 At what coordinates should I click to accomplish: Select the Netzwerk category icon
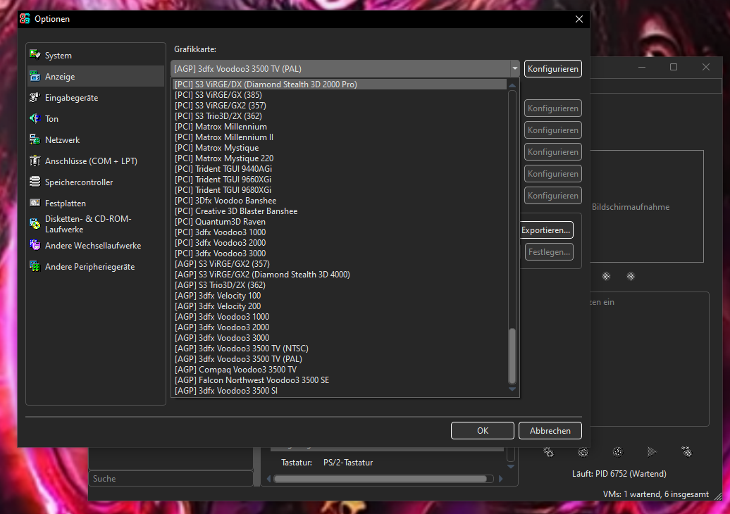pyautogui.click(x=33, y=139)
